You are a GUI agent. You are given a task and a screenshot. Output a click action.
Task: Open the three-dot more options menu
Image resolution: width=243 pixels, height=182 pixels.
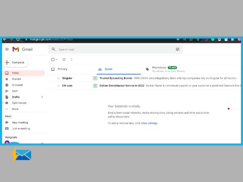(x=71, y=59)
